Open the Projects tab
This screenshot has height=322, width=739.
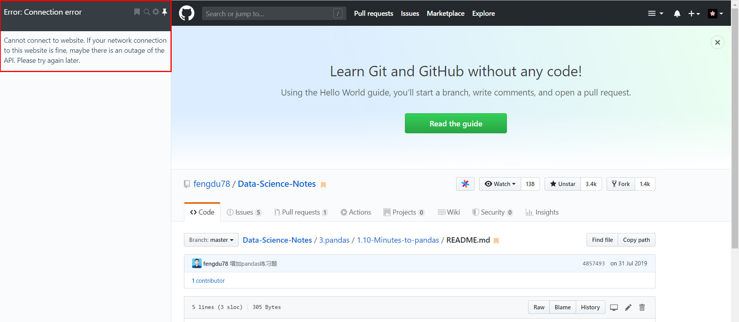point(404,212)
